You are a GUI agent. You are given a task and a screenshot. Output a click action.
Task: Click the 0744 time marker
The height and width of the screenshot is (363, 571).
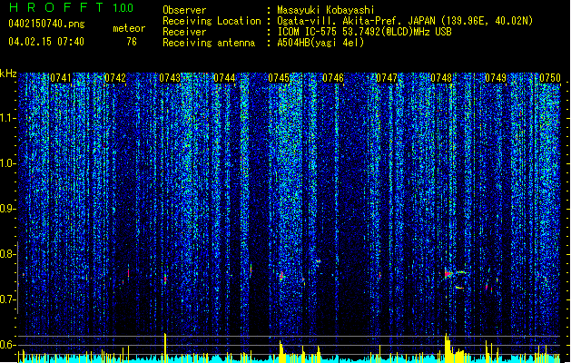click(224, 78)
